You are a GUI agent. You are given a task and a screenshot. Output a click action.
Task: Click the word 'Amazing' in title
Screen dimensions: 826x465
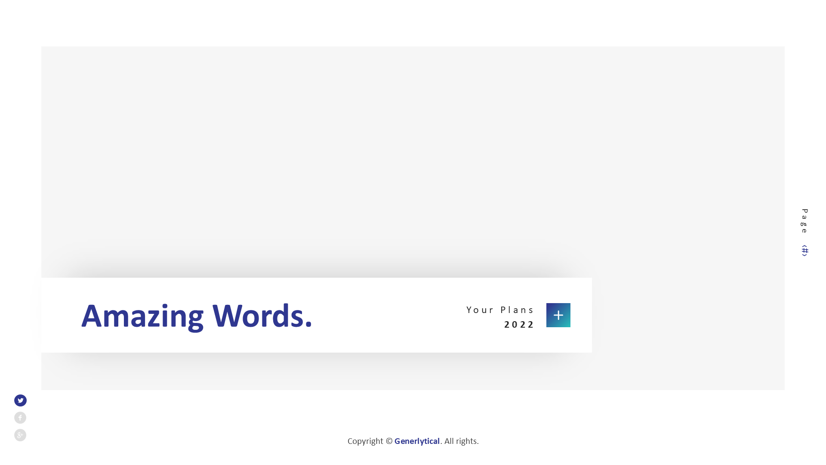click(x=142, y=316)
